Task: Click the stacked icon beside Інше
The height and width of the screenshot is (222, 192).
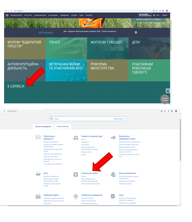Action: point(113,196)
